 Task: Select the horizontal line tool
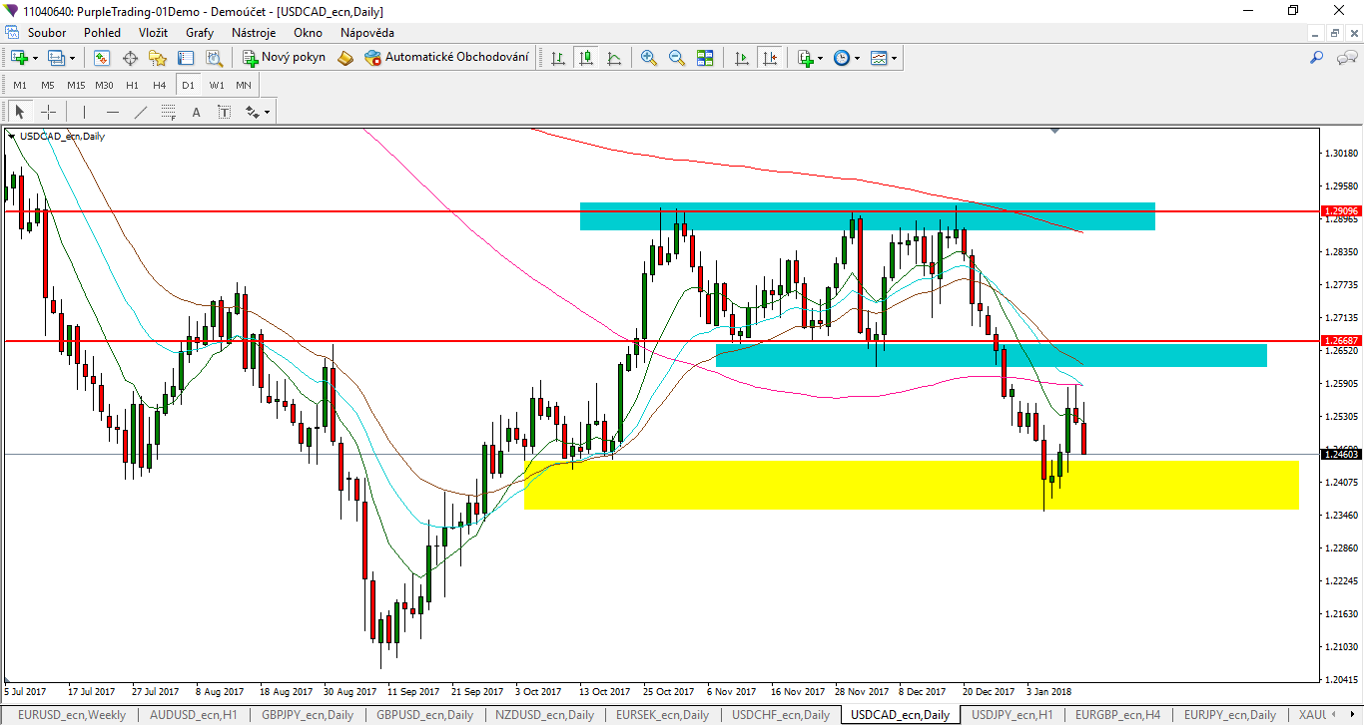tap(112, 112)
